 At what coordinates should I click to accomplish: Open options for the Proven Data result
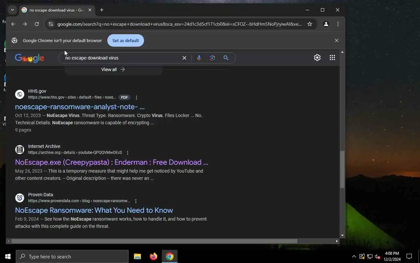click(x=136, y=201)
